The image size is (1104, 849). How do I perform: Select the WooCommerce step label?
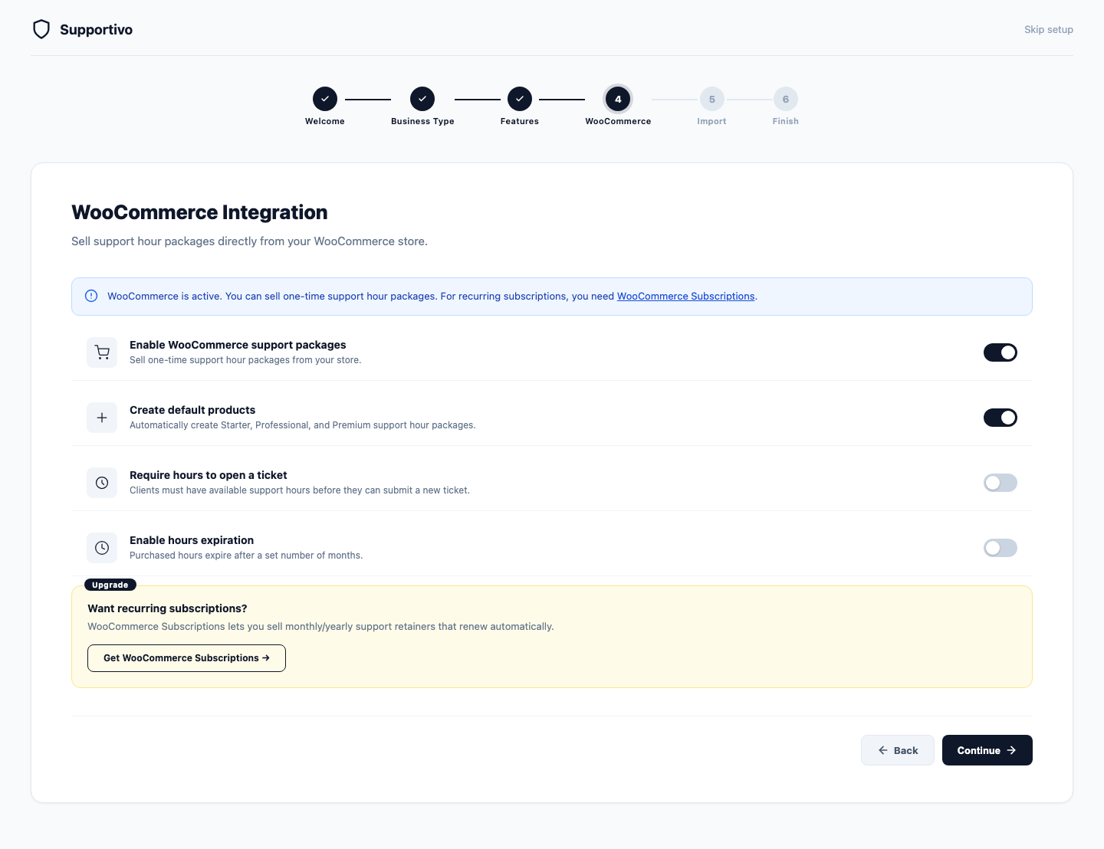pos(618,121)
